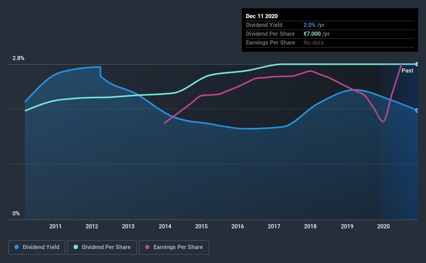This screenshot has height=263, width=426.
Task: Click the 2015 axis label
Action: pos(201,226)
